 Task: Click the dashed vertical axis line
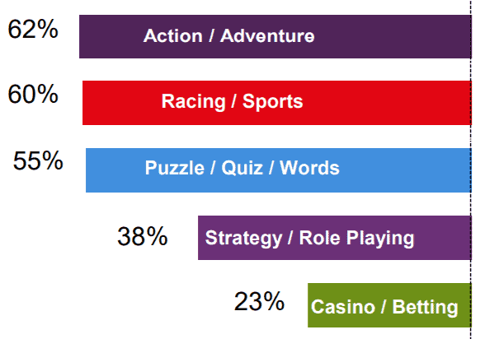(x=471, y=169)
